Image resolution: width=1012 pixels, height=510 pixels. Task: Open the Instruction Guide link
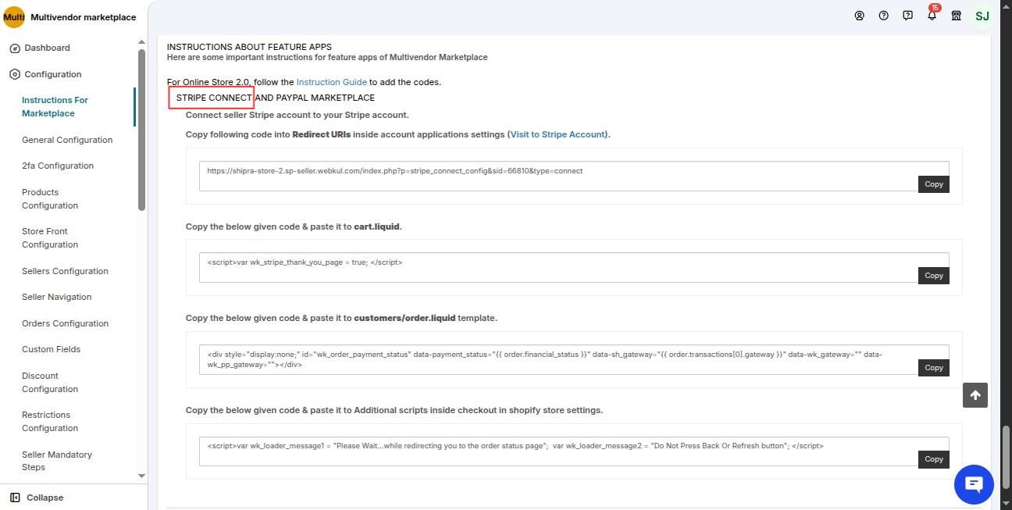331,82
